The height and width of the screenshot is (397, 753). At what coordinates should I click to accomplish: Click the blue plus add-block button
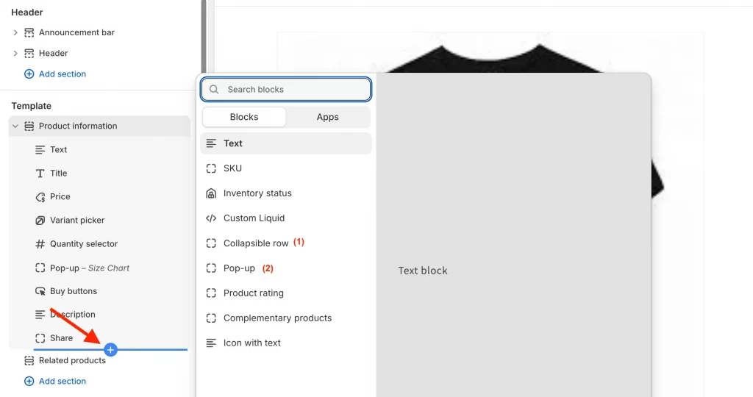pos(110,349)
